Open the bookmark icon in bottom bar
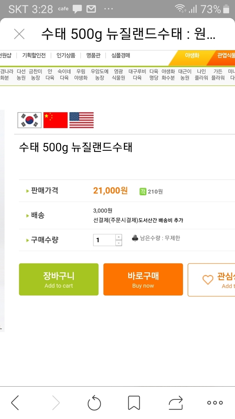 [134, 403]
